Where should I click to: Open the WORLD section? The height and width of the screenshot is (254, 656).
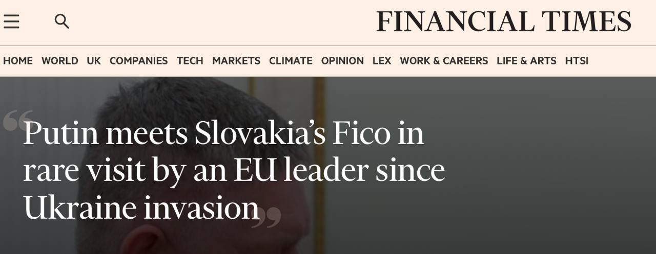point(60,61)
